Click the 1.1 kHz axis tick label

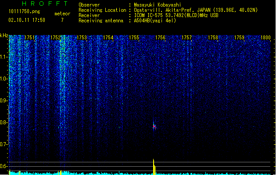point(4,57)
